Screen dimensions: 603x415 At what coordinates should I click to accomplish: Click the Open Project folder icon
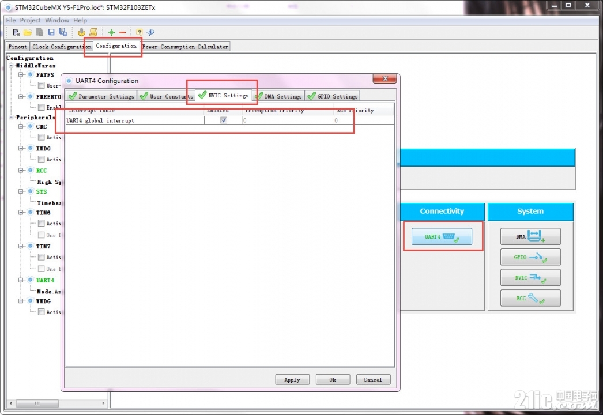coord(27,32)
